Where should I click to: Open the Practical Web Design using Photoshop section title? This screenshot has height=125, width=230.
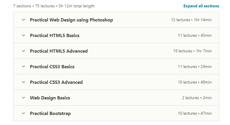pos(71,20)
